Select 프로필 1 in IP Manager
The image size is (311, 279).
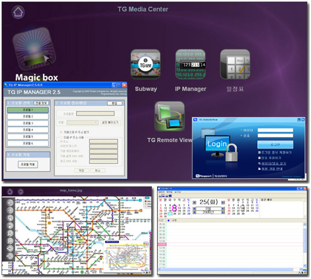pyautogui.click(x=28, y=110)
